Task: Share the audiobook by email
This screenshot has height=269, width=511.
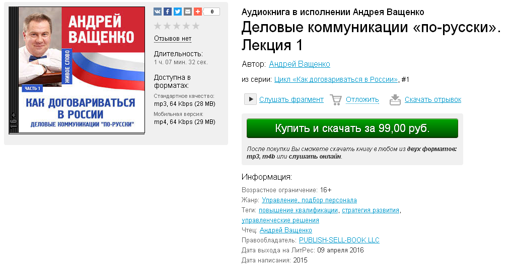Action: coord(188,12)
